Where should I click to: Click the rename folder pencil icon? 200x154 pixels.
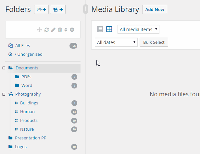point(53,30)
